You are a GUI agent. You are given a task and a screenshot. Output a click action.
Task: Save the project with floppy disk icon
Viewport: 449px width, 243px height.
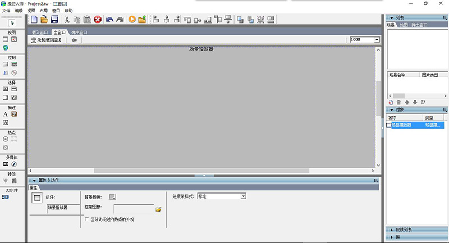click(x=54, y=20)
